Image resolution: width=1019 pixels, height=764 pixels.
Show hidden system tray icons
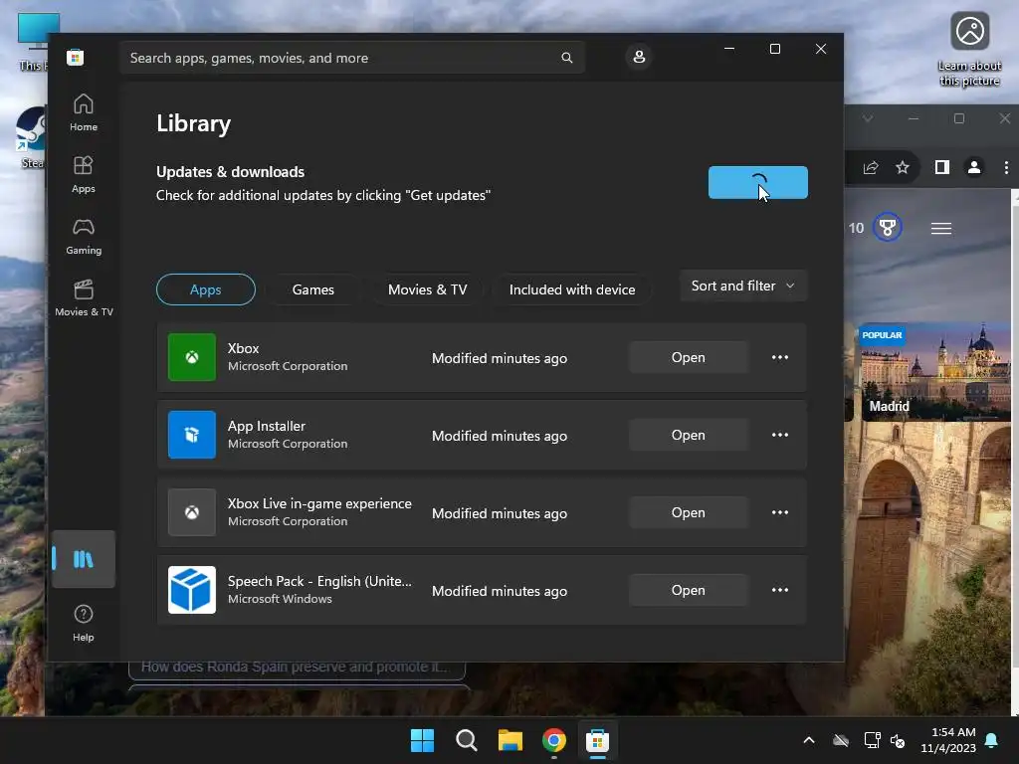coord(809,740)
